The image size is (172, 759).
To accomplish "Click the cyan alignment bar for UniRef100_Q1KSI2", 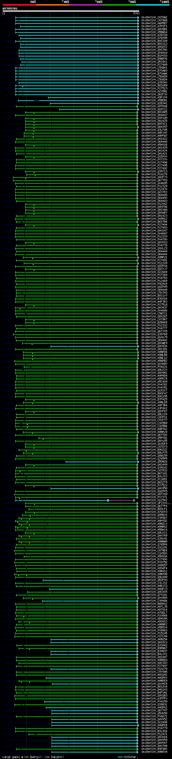I will point(99,109).
